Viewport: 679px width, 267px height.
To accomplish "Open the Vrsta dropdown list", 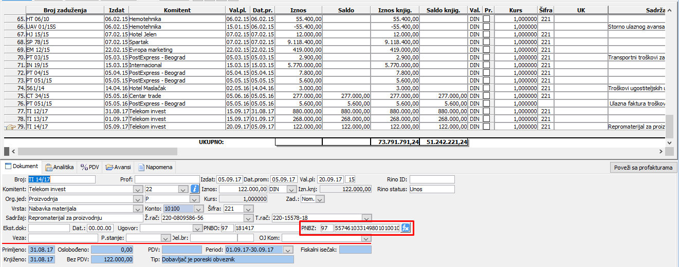I will tap(137, 209).
